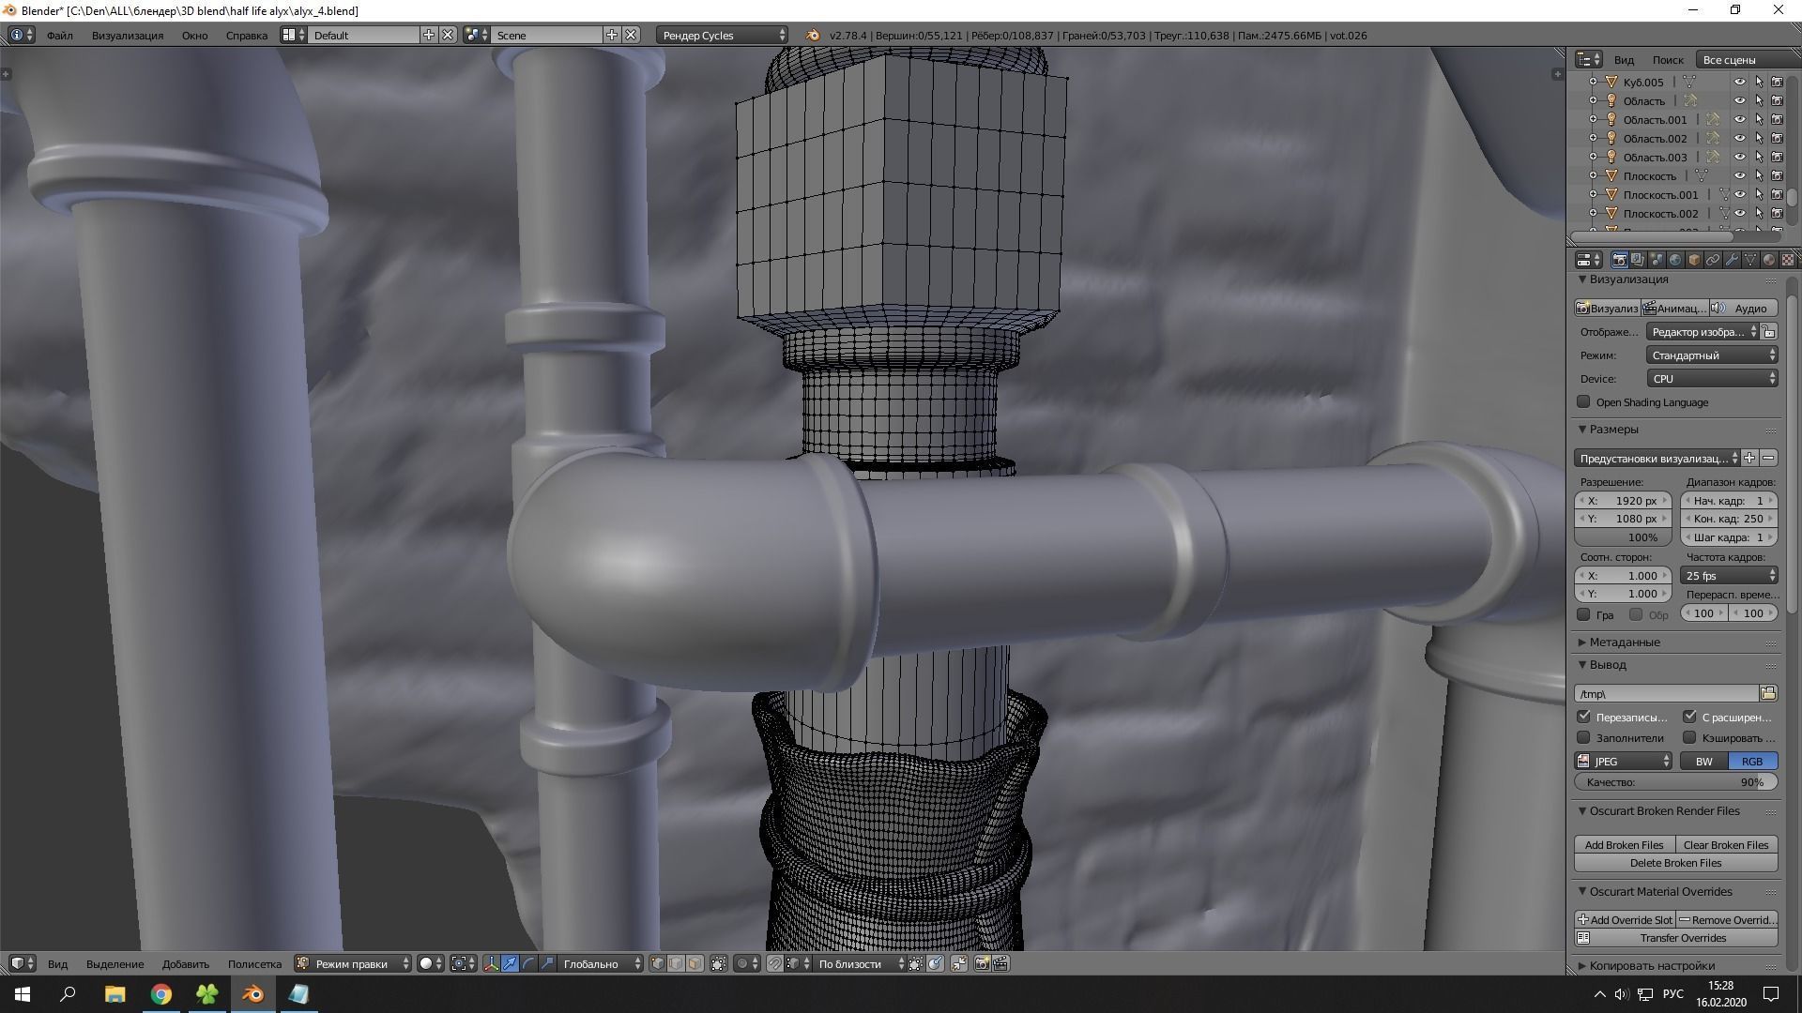Toggle snap magnet during transform
This screenshot has width=1802, height=1013.
(774, 963)
